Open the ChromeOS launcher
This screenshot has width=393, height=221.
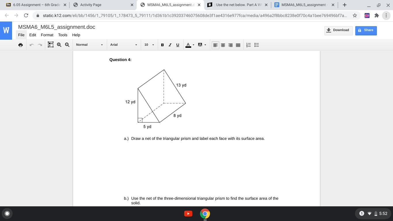pyautogui.click(x=7, y=214)
